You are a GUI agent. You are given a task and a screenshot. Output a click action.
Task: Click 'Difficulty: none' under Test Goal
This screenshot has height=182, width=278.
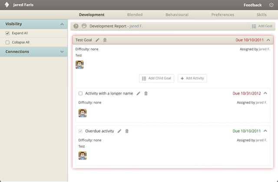[x=87, y=49]
